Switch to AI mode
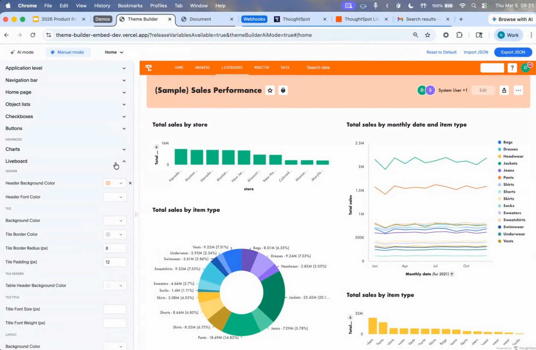This screenshot has height=350, width=536. coord(22,52)
